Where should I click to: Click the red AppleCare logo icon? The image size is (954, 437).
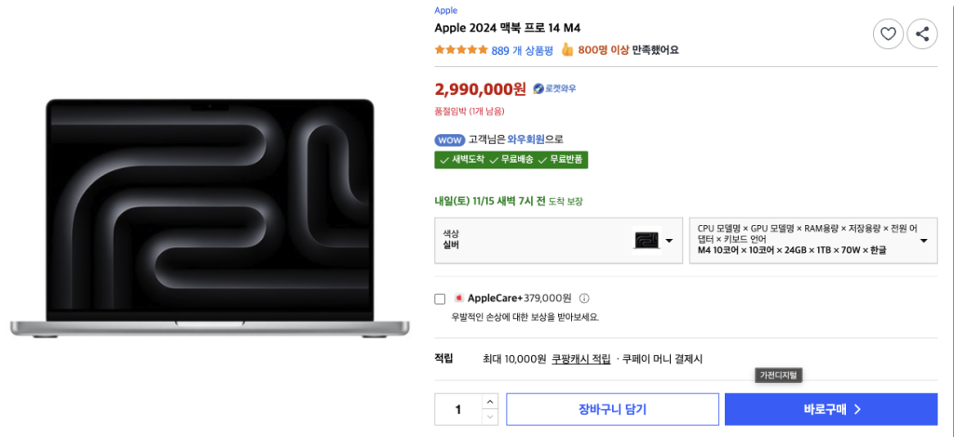click(458, 298)
